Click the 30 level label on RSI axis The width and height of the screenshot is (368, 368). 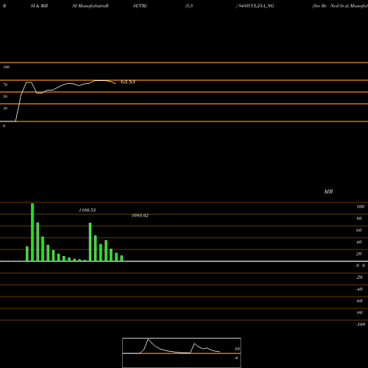pos(5,108)
